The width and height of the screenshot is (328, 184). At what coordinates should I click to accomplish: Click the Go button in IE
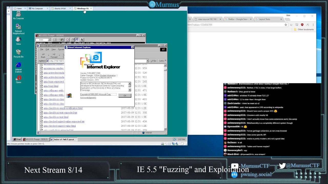153,61
